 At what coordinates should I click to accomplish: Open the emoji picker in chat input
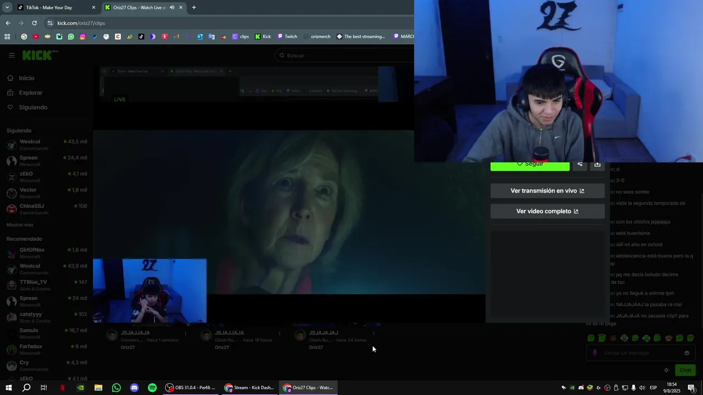pyautogui.click(x=687, y=353)
